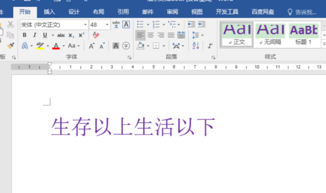
Task: Click the phonetic guide wén icon
Action: pos(116,25)
